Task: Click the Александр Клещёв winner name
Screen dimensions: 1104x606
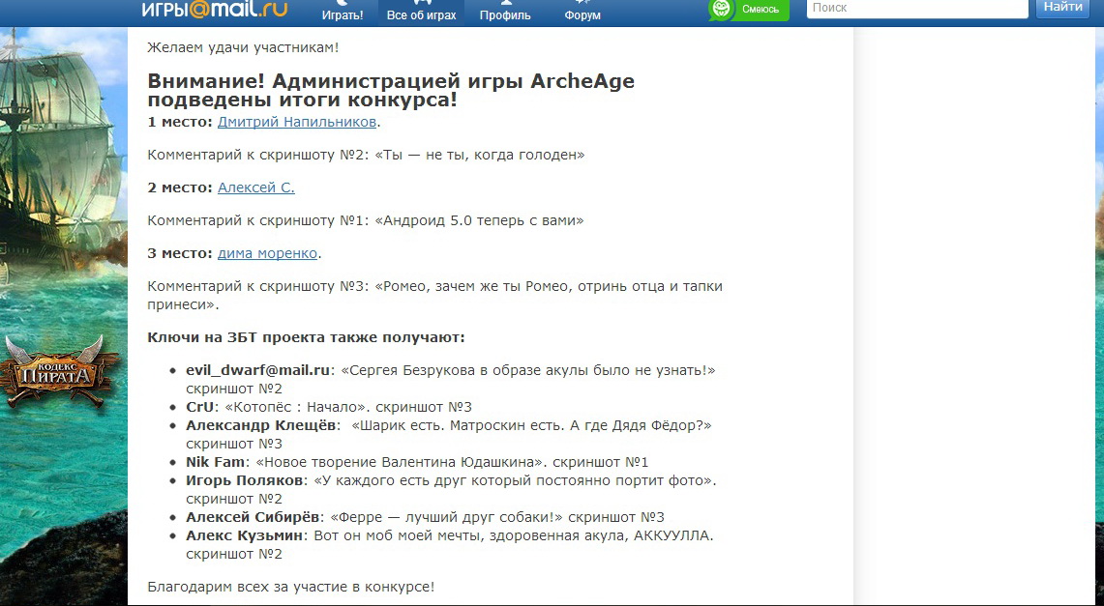Action: click(262, 425)
